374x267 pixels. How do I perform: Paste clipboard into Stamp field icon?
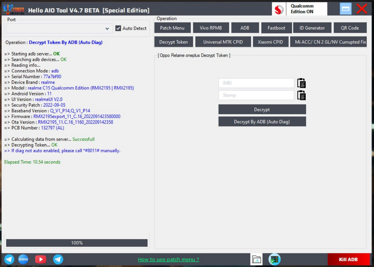301,95
